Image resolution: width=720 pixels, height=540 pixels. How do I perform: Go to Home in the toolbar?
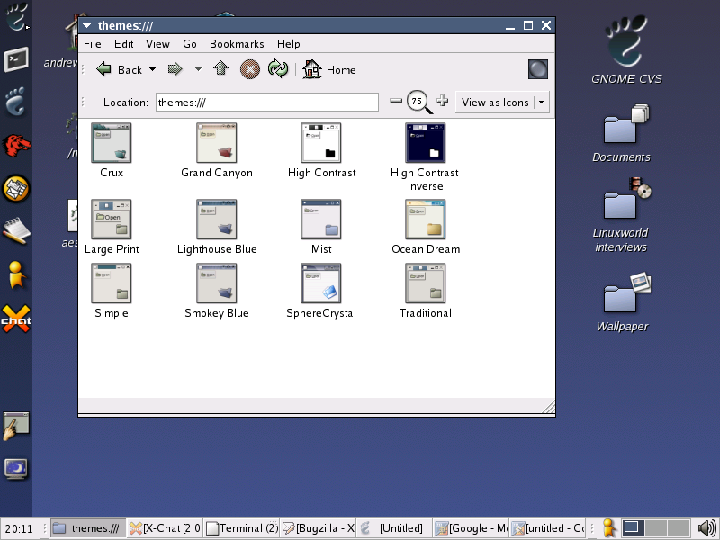click(328, 69)
